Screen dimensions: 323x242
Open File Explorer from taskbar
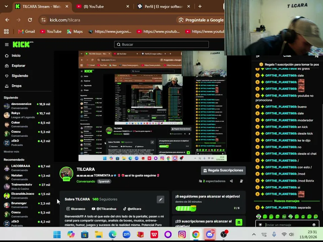[99, 234]
